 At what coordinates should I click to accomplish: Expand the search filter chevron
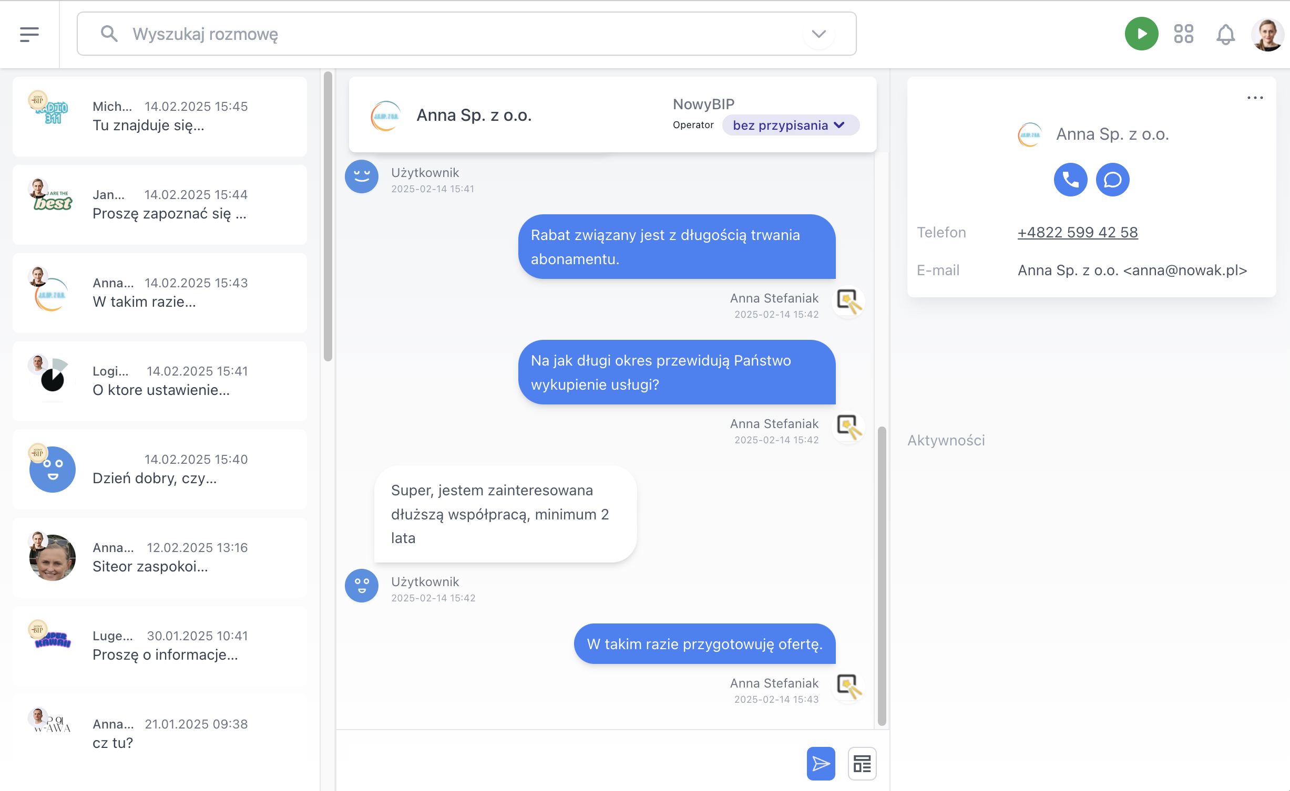[x=818, y=34]
